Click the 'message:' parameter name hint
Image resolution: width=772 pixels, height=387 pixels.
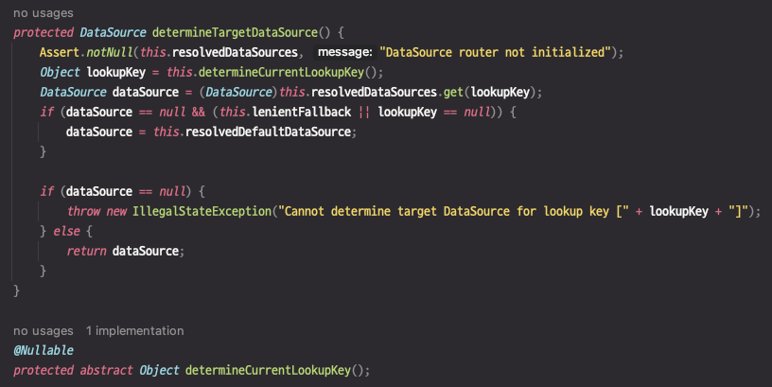coord(344,52)
